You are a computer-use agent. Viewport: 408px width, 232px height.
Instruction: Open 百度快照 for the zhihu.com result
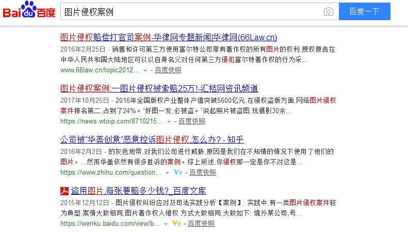(x=203, y=172)
